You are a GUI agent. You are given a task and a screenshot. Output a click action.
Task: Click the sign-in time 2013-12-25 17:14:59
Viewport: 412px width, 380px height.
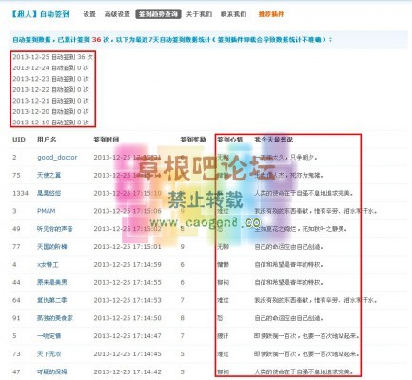point(128,264)
